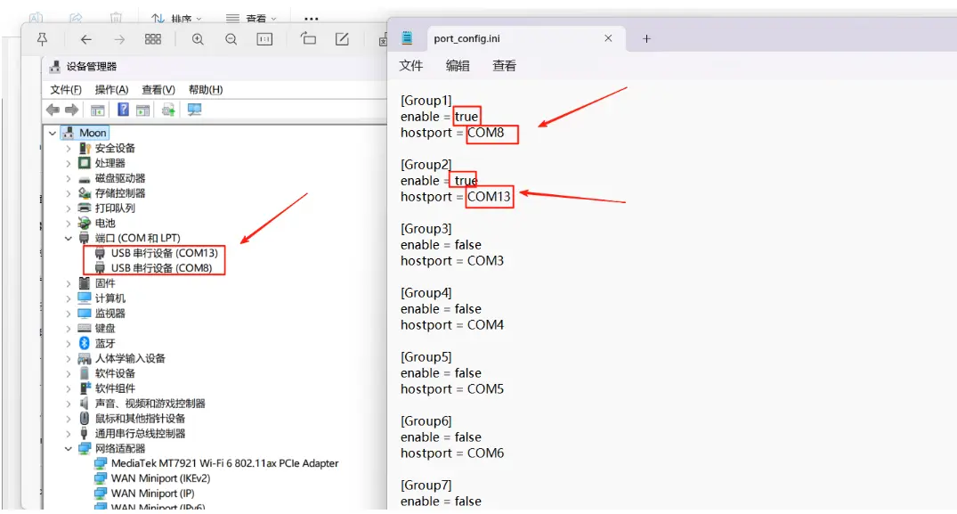Zoom out with the magnifier minus icon
The image size is (957, 514).
point(231,40)
